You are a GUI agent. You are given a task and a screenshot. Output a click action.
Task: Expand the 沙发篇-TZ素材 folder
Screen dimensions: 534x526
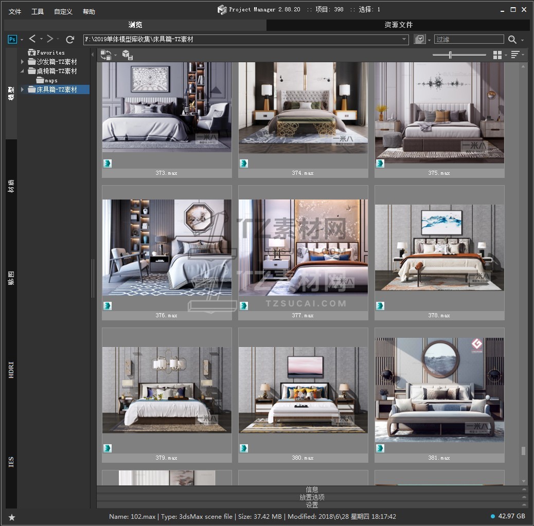coord(22,62)
